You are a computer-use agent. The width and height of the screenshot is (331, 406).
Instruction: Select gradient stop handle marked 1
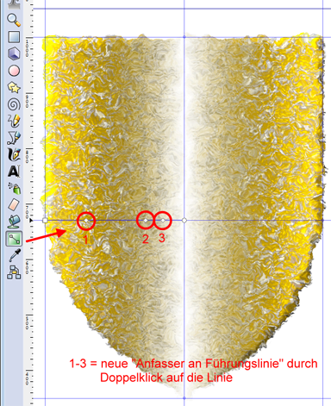86,221
